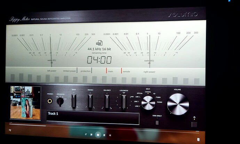Click the right power label
Image resolution: width=240 pixels, height=144 pixels.
[x=149, y=72]
